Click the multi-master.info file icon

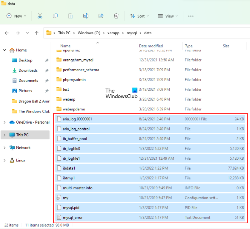(x=59, y=188)
